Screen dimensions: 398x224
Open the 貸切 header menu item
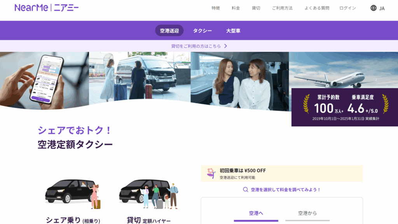tap(256, 8)
